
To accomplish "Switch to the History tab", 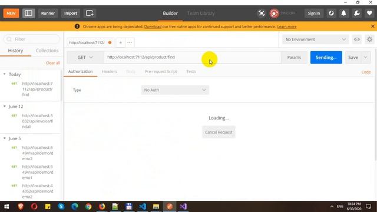I will click(x=16, y=51).
